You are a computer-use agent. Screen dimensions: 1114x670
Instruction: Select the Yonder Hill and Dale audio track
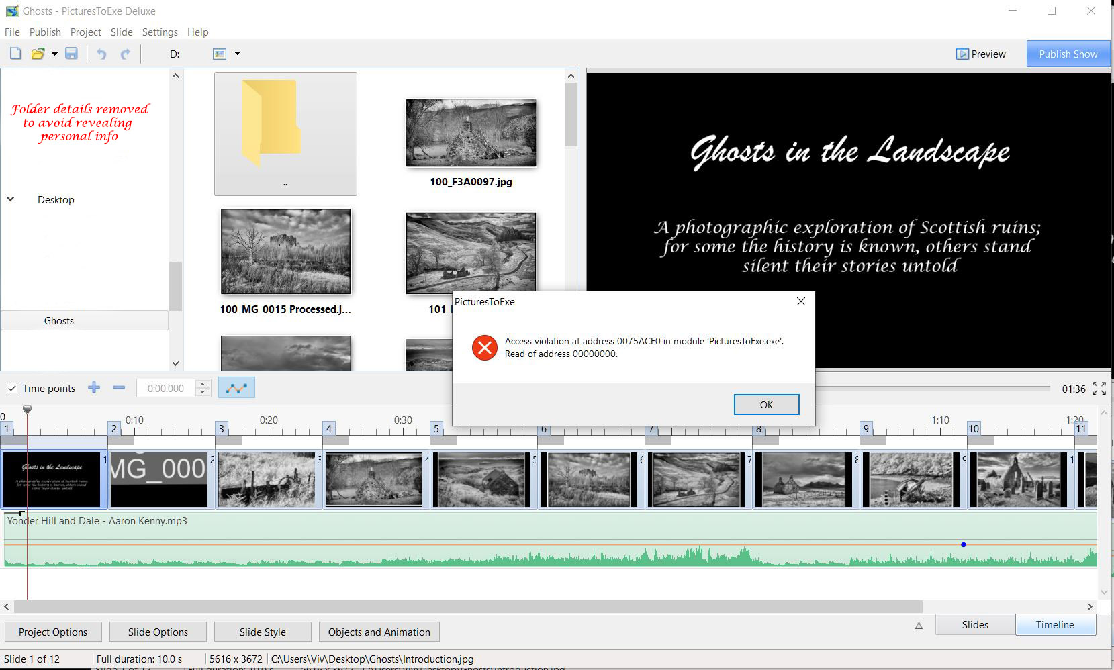point(551,539)
